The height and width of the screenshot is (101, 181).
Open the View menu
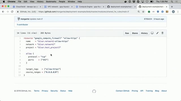(x=32, y=1)
